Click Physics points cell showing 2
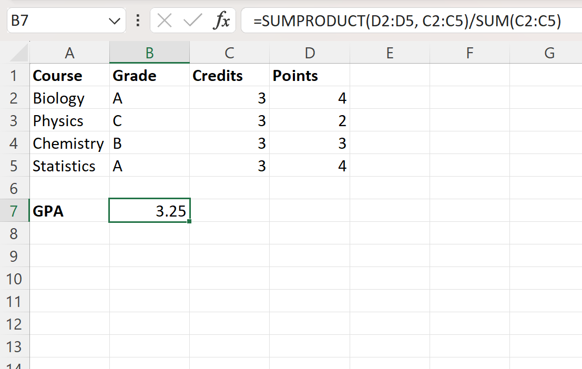 [310, 121]
